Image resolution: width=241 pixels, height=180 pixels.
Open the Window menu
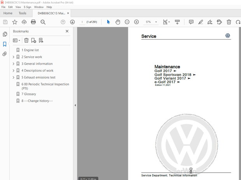(39, 7)
